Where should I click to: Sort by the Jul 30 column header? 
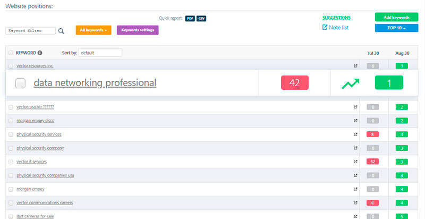[373, 53]
